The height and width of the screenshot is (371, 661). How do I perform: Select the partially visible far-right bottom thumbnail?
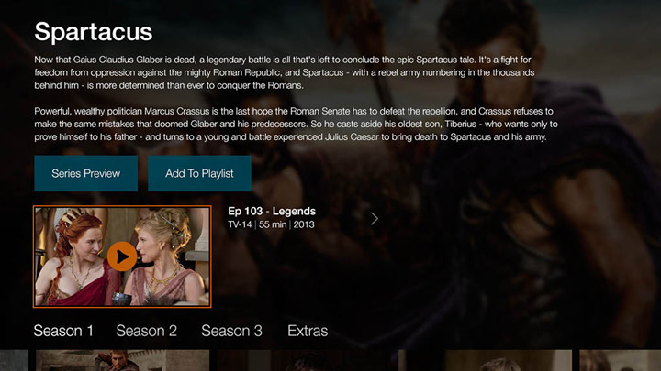(620, 361)
